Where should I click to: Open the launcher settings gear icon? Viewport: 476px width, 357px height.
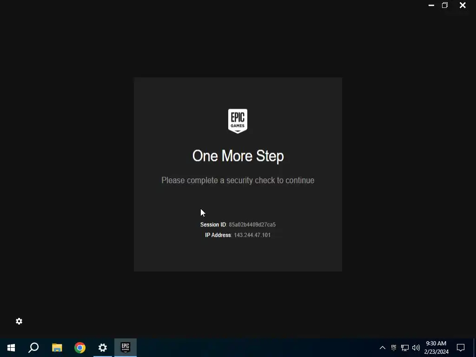[x=19, y=321]
